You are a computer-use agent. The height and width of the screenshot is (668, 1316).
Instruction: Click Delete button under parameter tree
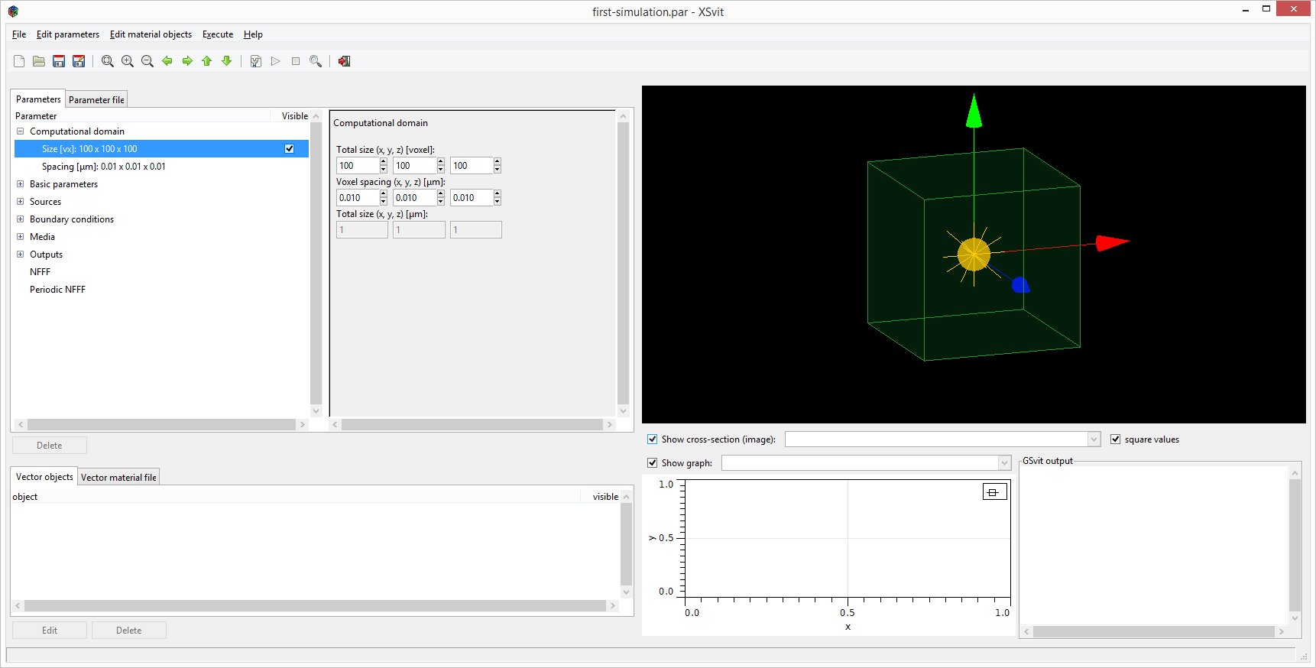coord(50,446)
